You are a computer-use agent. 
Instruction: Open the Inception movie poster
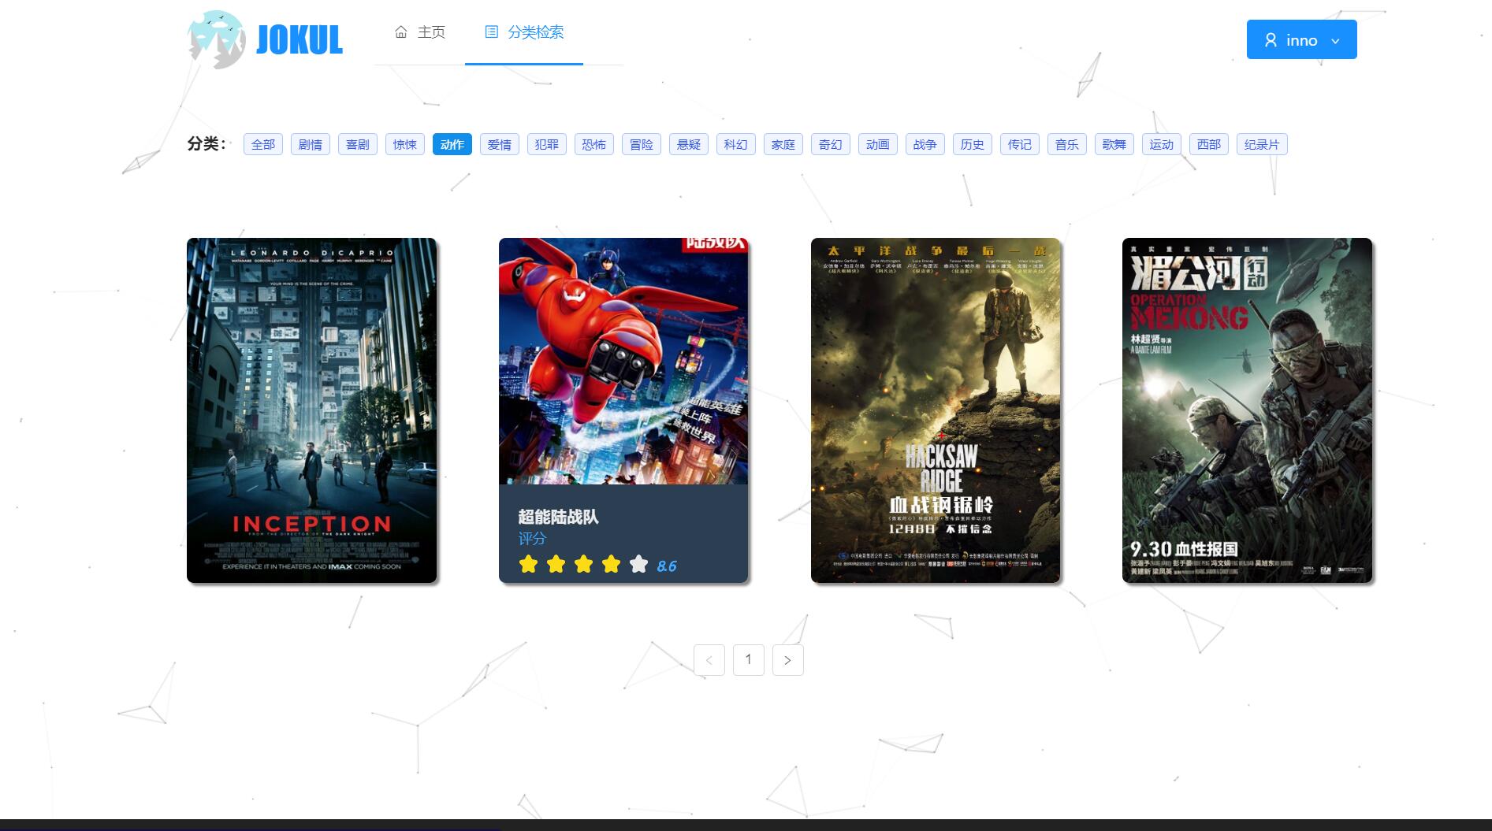311,410
